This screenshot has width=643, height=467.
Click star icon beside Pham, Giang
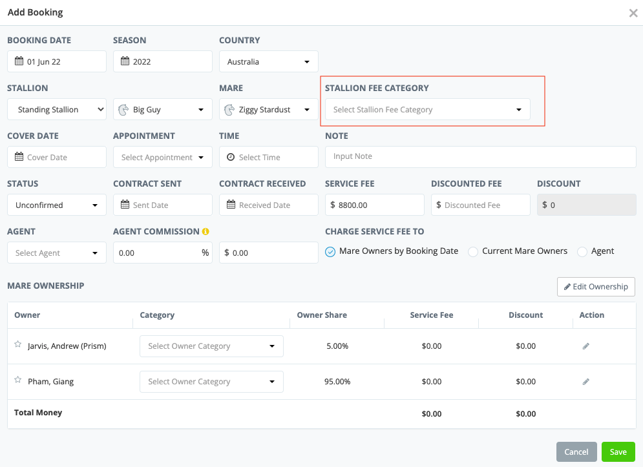tap(18, 380)
